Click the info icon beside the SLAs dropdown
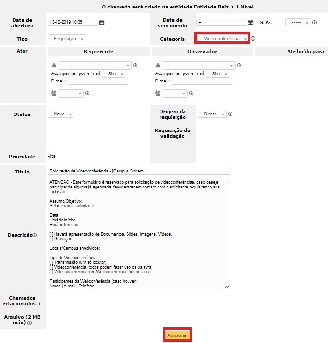The width and height of the screenshot is (328, 343). point(315,22)
